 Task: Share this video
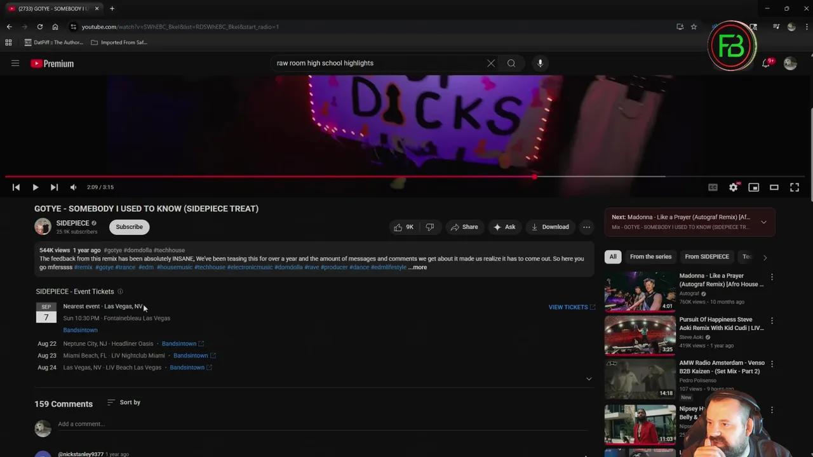coord(464,227)
